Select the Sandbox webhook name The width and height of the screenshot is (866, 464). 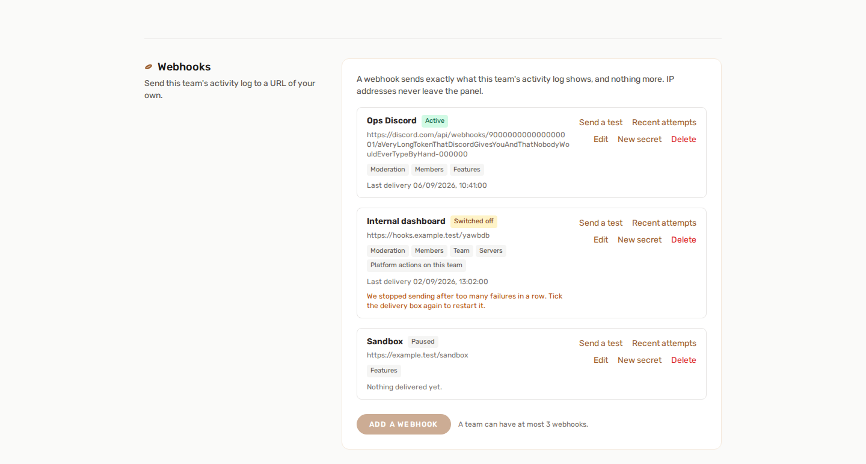tap(385, 341)
